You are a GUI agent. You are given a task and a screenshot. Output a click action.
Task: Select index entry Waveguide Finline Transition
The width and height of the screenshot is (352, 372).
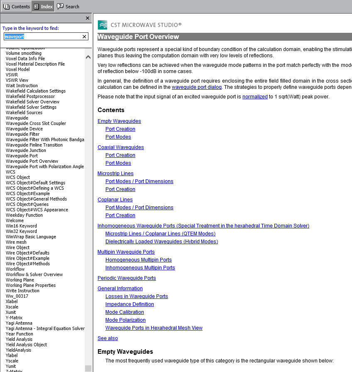[x=34, y=145]
